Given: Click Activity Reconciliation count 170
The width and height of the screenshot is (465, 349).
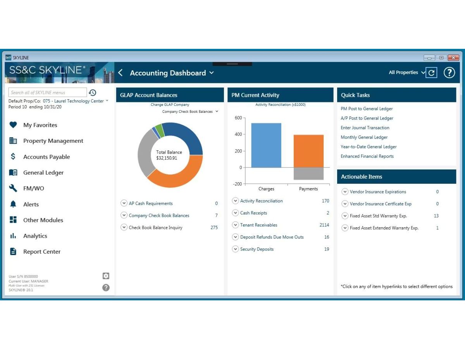Looking at the screenshot, I should [x=325, y=201].
